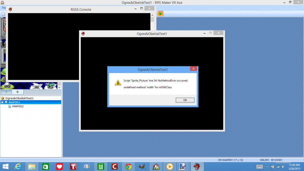Click OK in the error dialog
The height and width of the screenshot is (171, 304).
click(x=185, y=100)
